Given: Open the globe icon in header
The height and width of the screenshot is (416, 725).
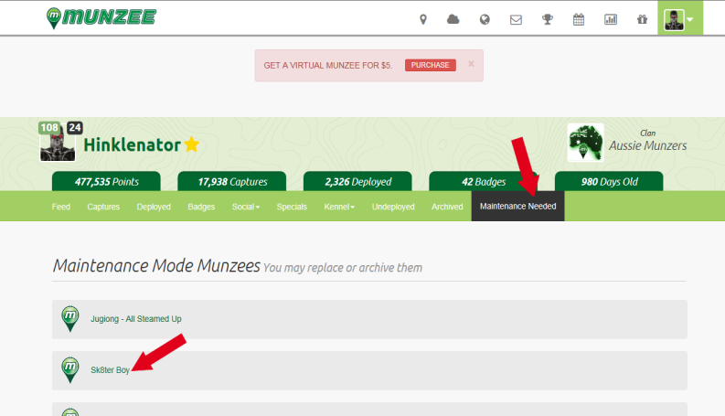Looking at the screenshot, I should point(485,19).
